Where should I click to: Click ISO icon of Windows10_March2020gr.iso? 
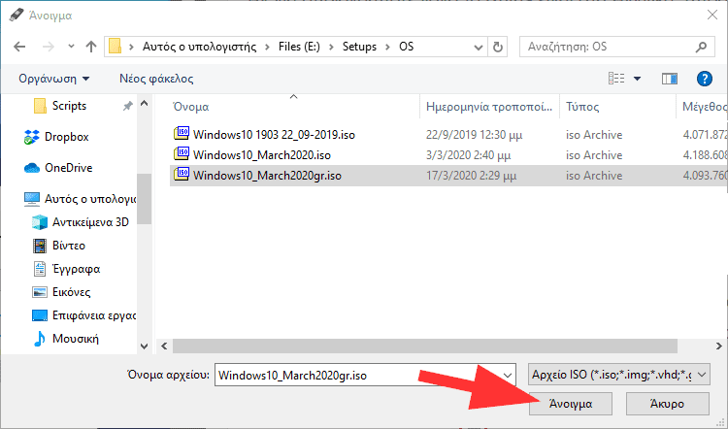pyautogui.click(x=182, y=174)
